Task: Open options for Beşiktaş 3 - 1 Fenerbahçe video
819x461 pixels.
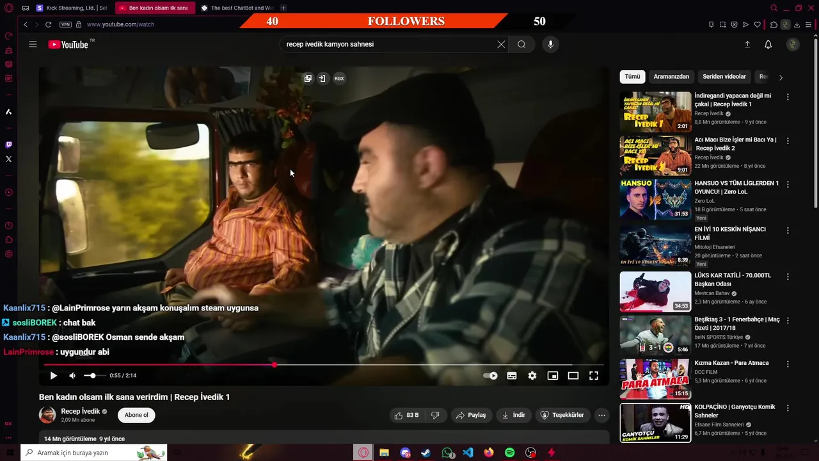Action: click(788, 320)
